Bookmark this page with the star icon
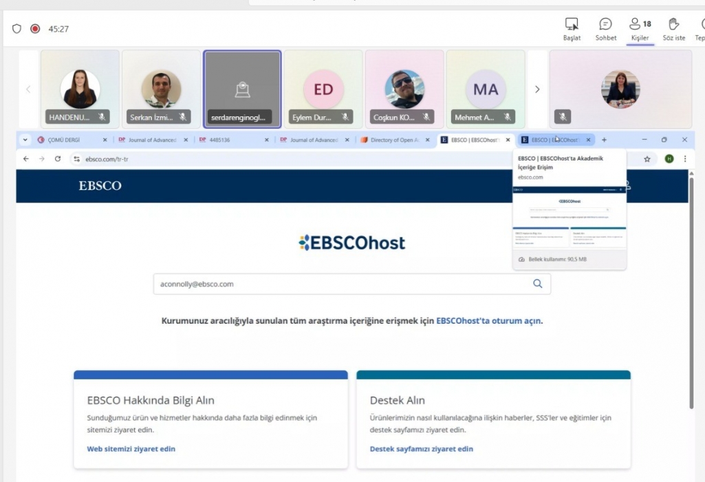This screenshot has width=705, height=482. (x=647, y=159)
